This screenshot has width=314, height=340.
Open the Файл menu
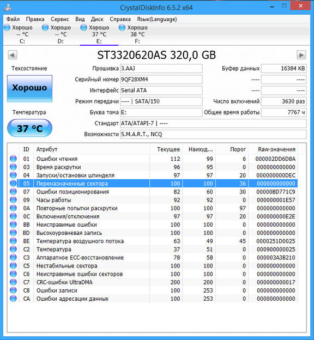click(x=13, y=19)
